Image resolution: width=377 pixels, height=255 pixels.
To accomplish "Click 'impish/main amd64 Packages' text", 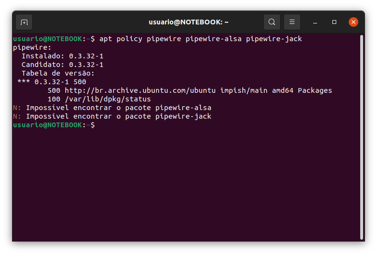I will pos(276,91).
